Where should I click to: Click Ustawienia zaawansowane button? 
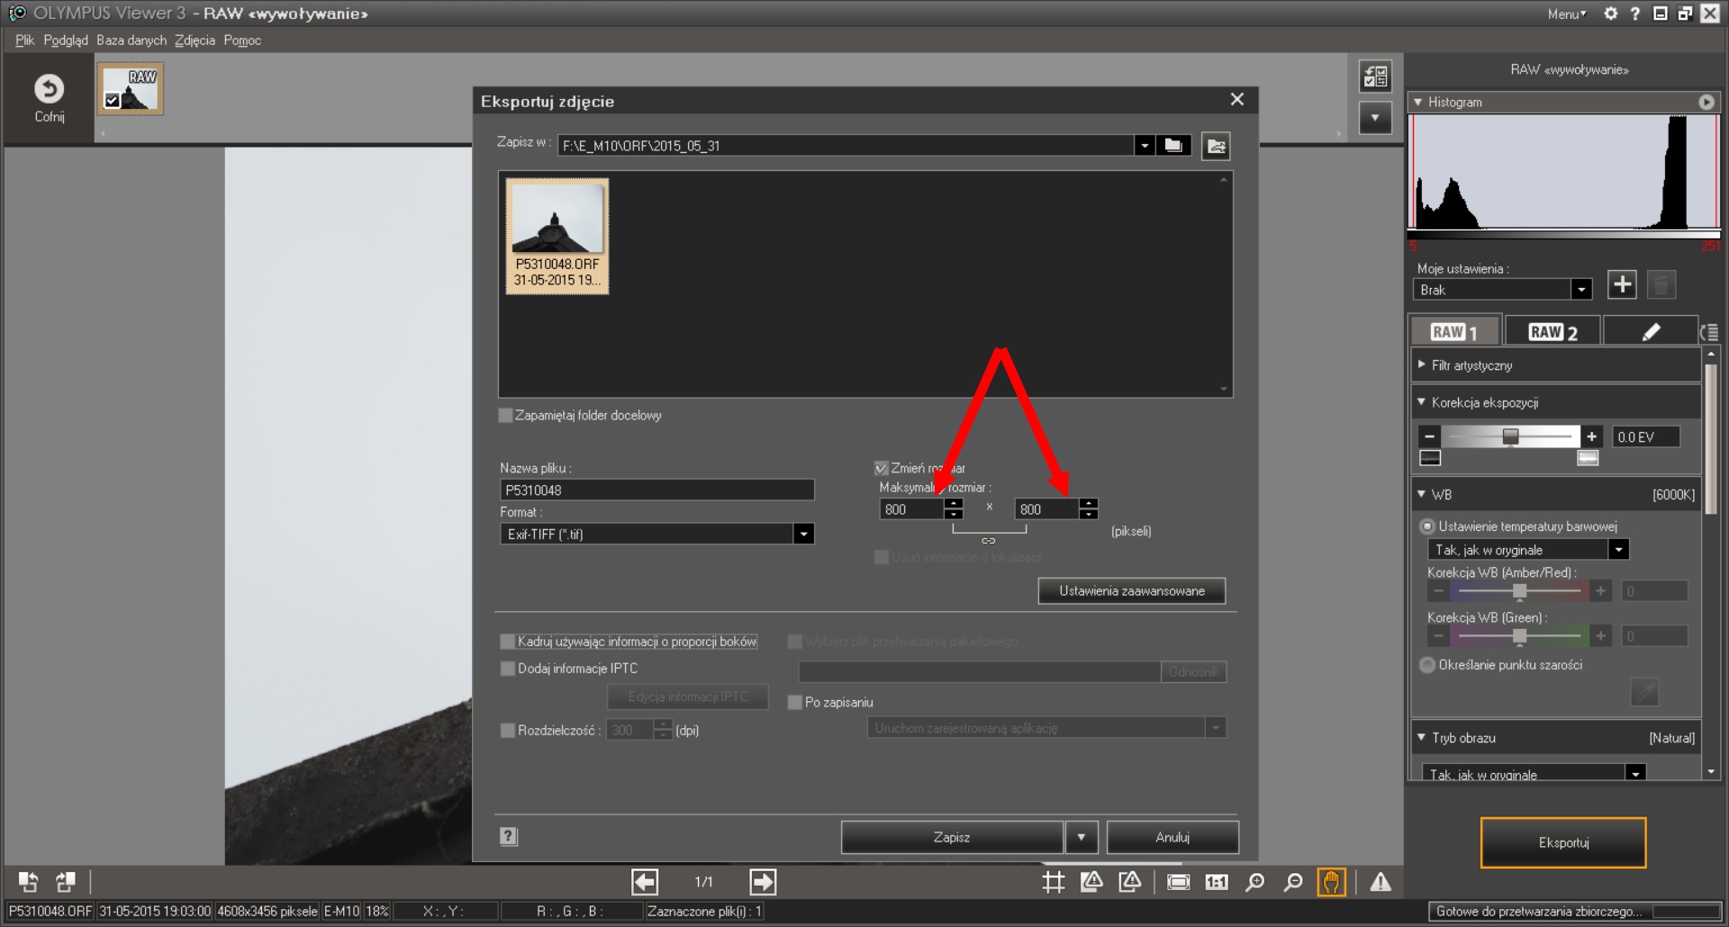1131,591
